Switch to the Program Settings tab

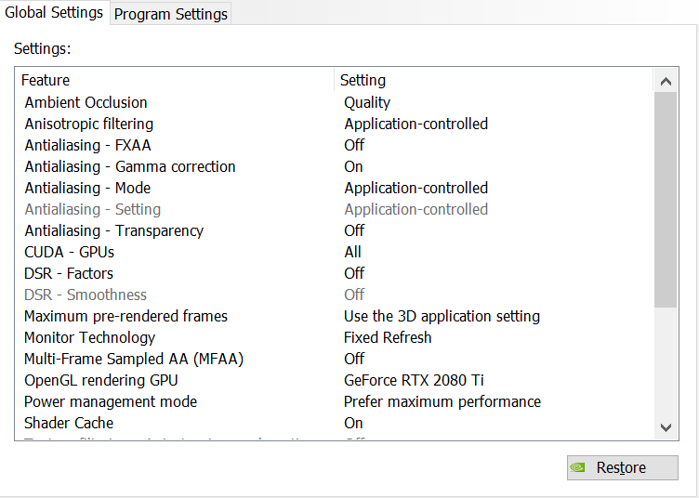click(170, 14)
